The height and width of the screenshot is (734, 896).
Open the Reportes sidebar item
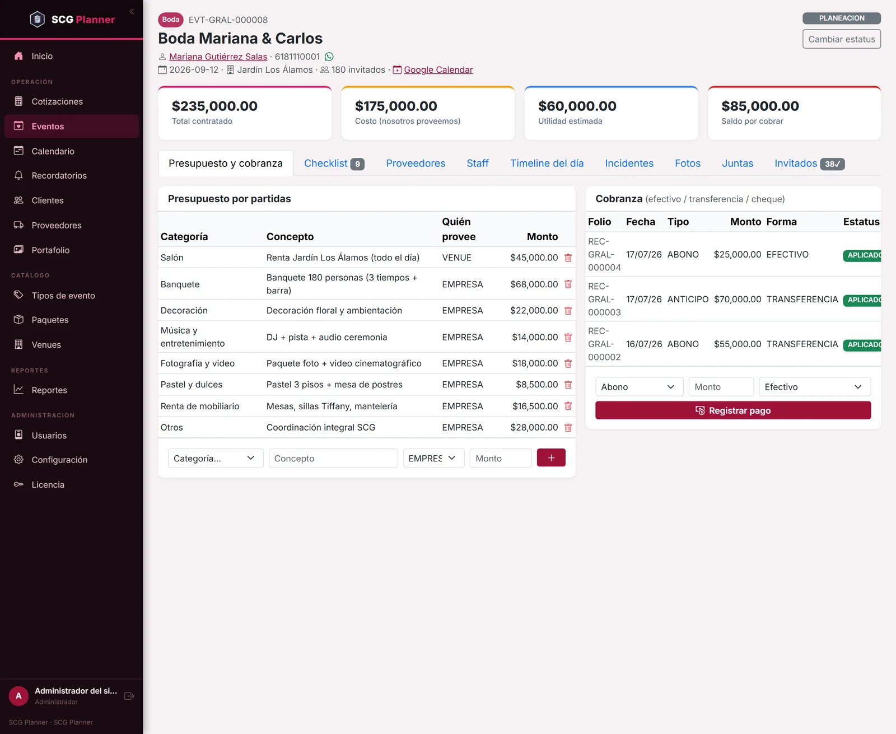pos(71,390)
